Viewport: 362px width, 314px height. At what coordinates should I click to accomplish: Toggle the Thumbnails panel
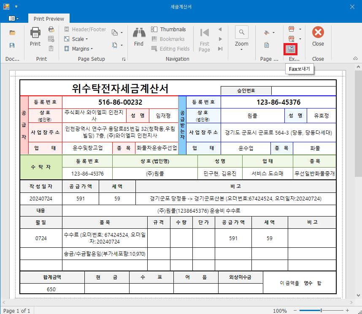point(168,30)
